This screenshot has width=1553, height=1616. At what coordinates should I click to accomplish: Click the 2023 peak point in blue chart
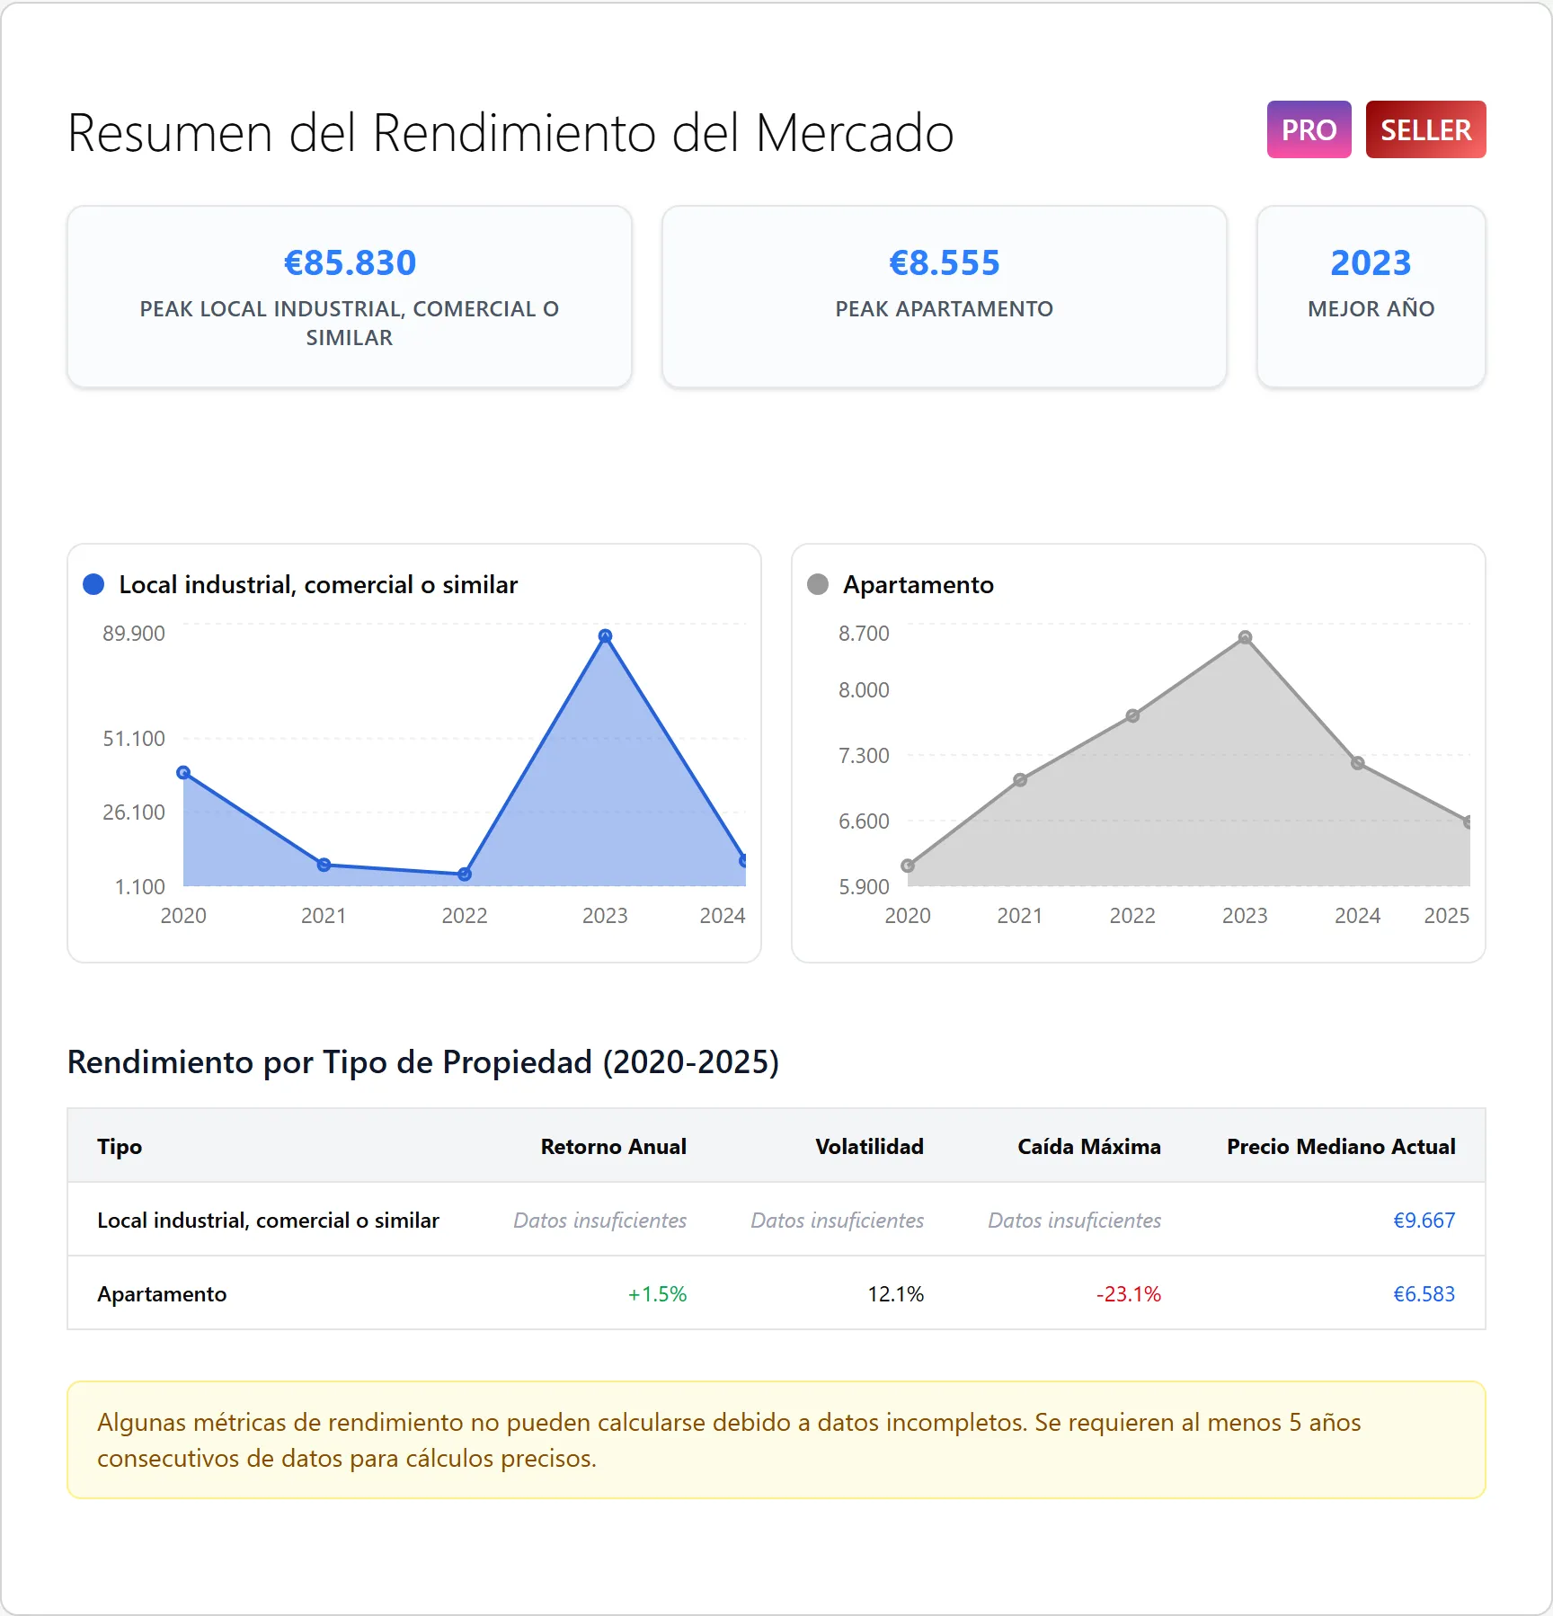coord(605,635)
